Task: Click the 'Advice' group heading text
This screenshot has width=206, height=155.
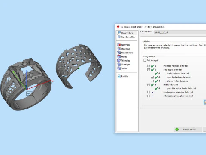Action: click(x=146, y=41)
